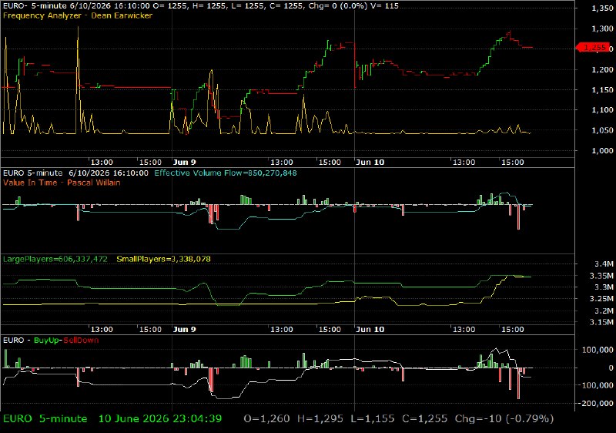Click the 0 label on BuyUp-SellDown axis
This screenshot has height=433, width=616.
[611, 368]
